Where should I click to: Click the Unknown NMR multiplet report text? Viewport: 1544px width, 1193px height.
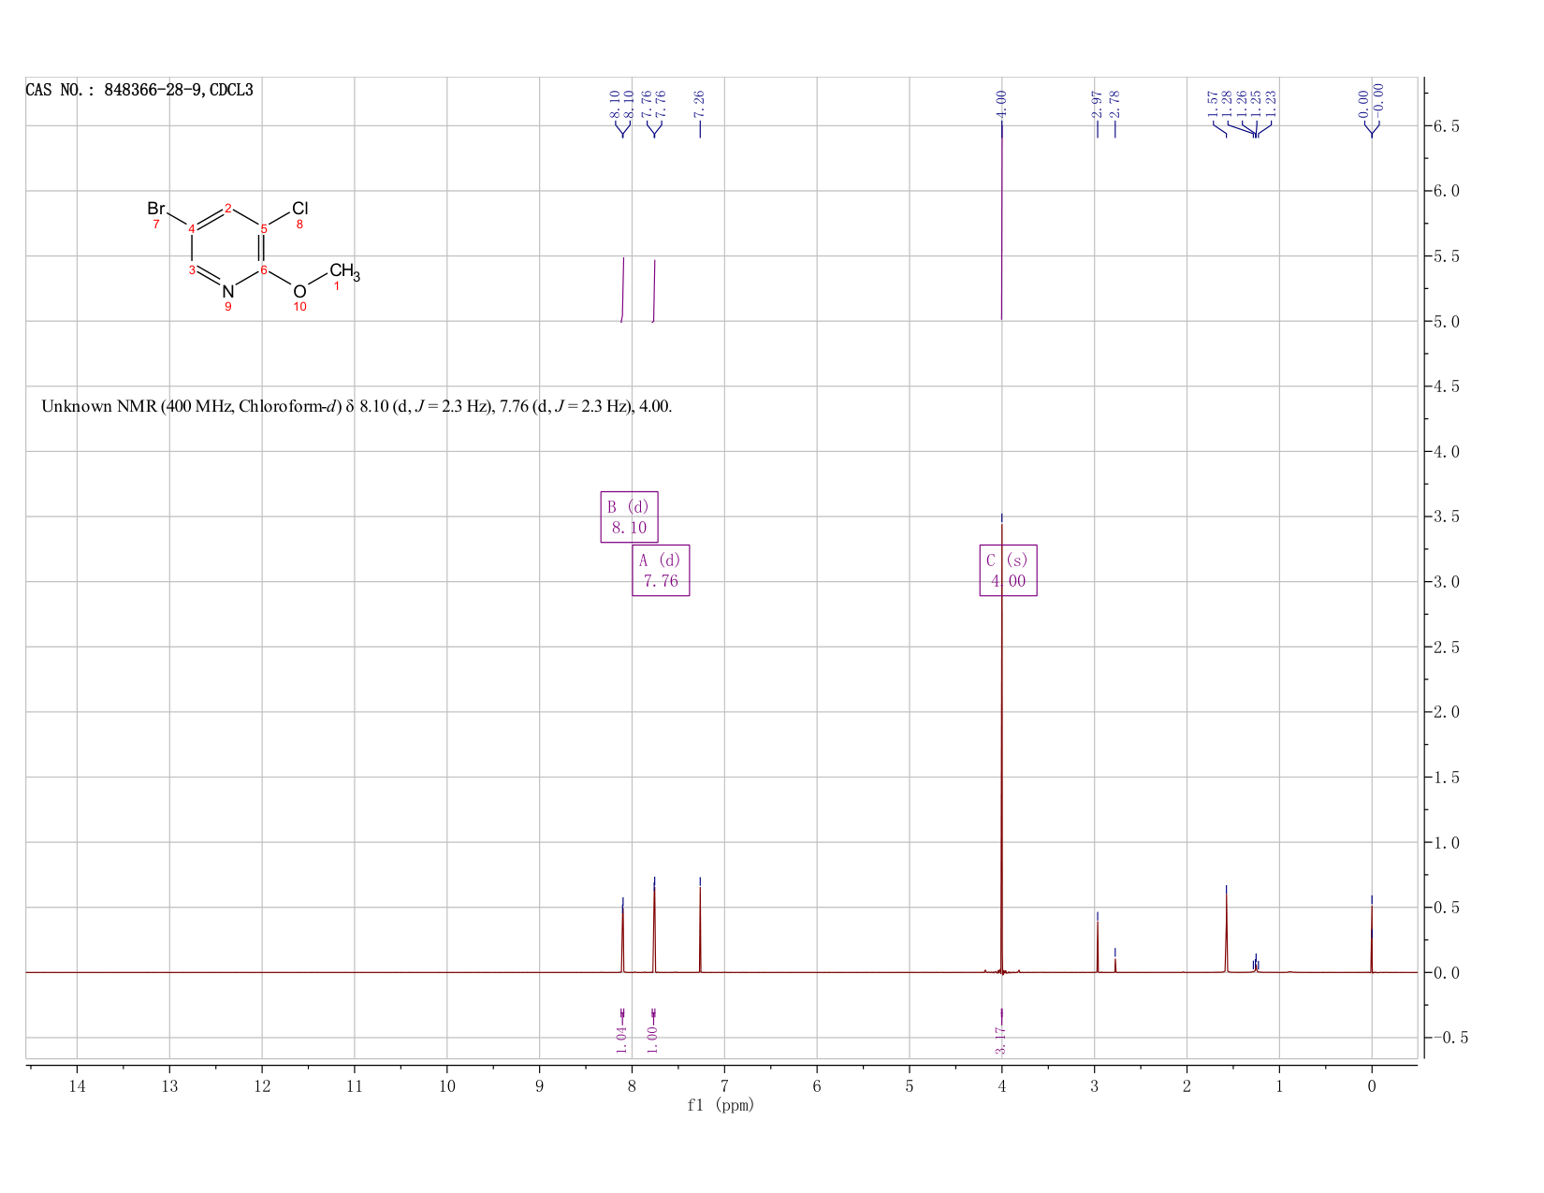tap(357, 407)
